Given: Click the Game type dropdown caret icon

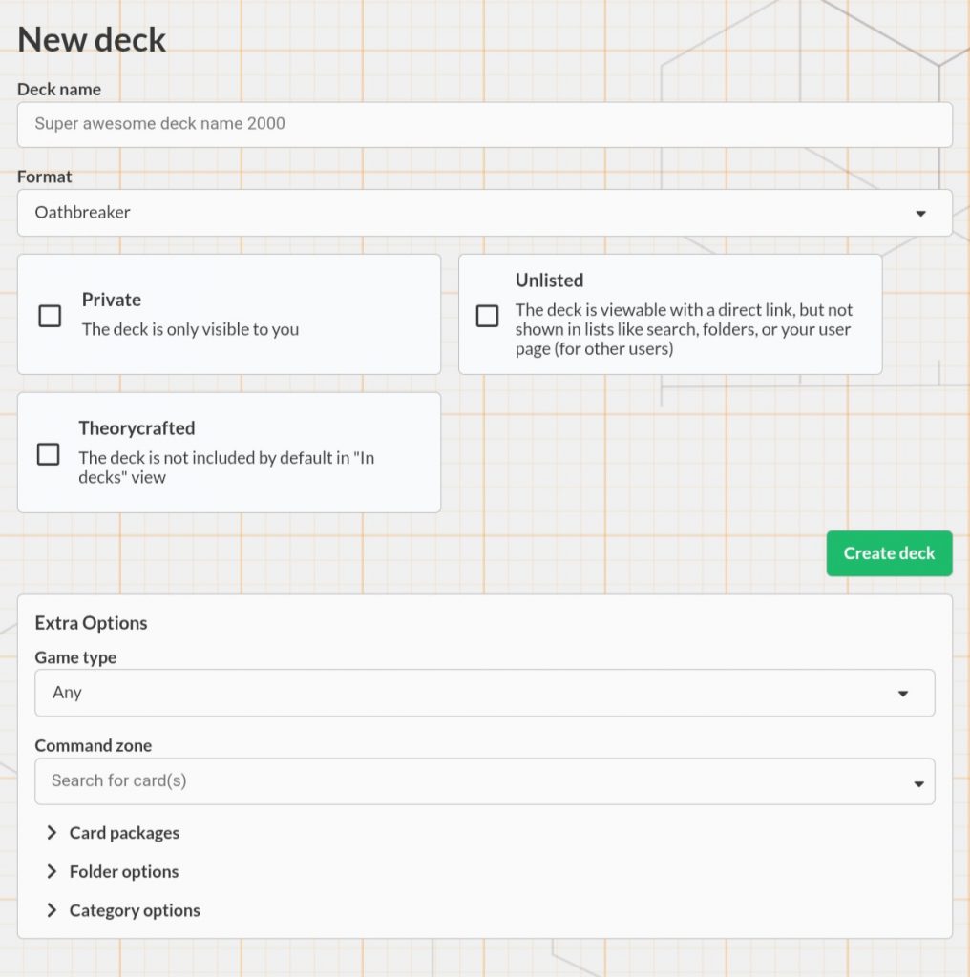Looking at the screenshot, I should coord(903,694).
